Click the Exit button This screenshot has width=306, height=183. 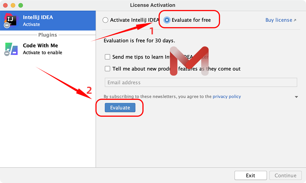[x=251, y=176]
